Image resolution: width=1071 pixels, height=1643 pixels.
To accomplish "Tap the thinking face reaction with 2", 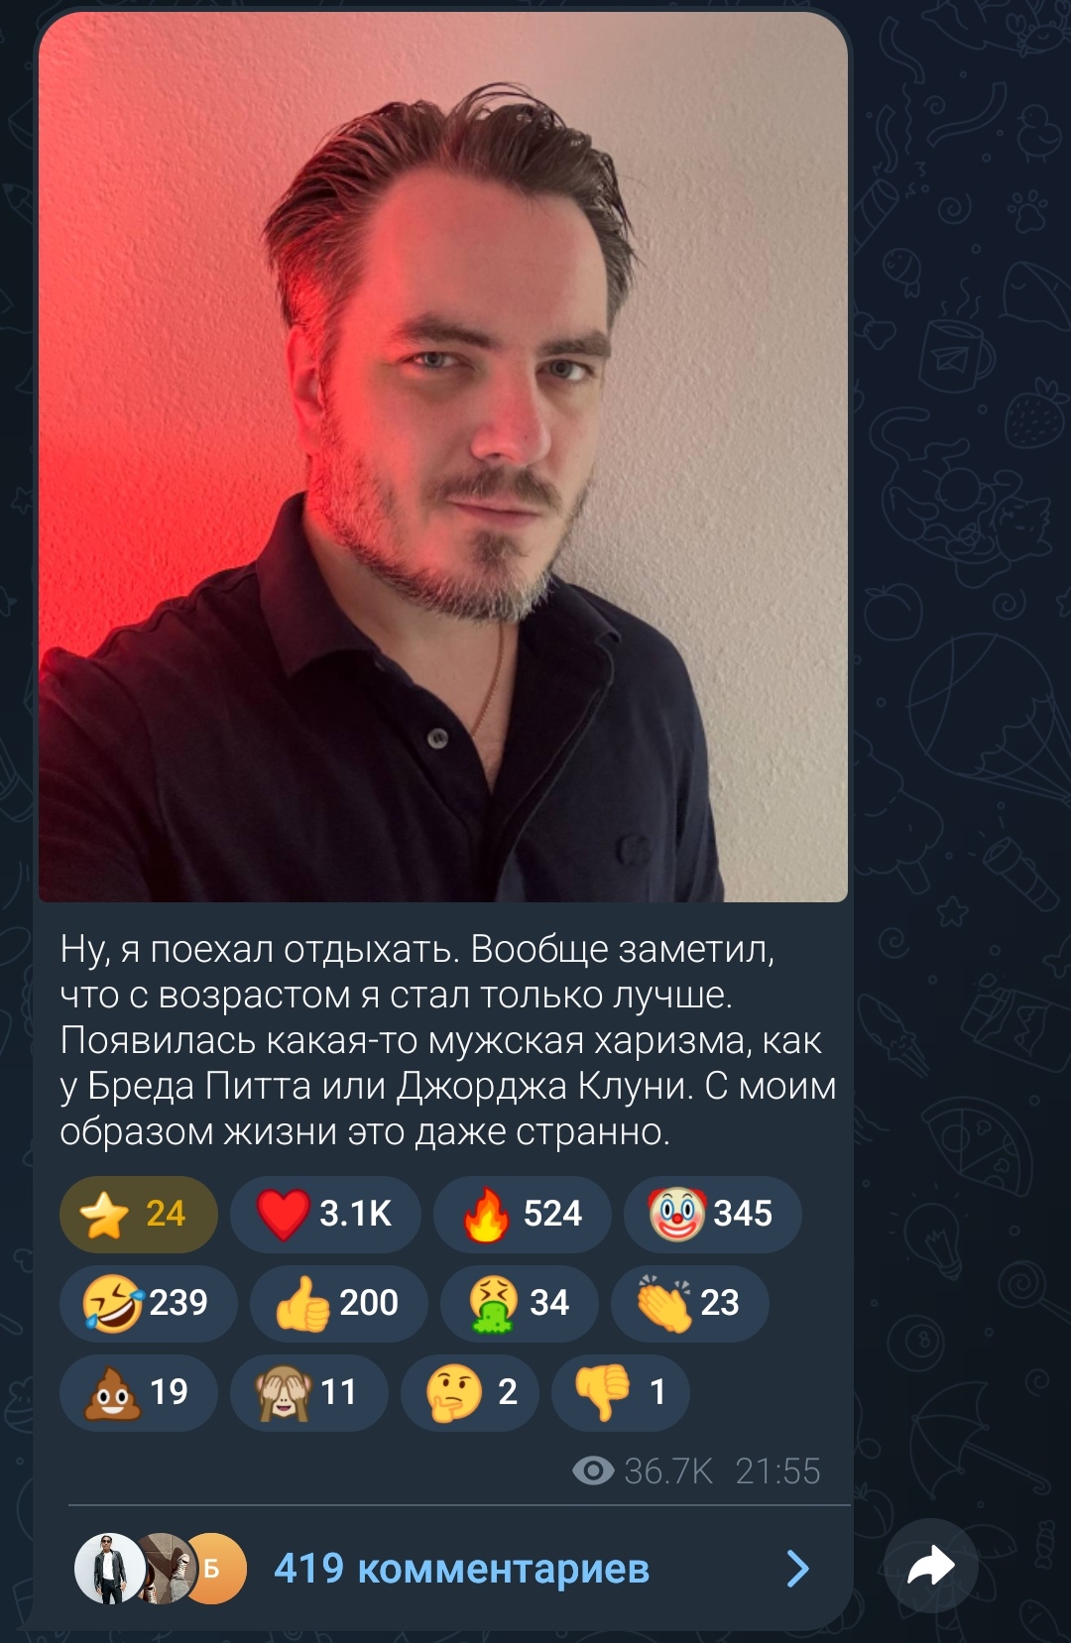I will 469,1392.
